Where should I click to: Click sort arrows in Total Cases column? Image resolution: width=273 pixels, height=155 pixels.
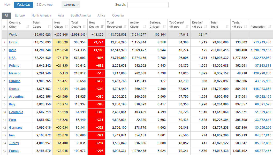(49, 27)
